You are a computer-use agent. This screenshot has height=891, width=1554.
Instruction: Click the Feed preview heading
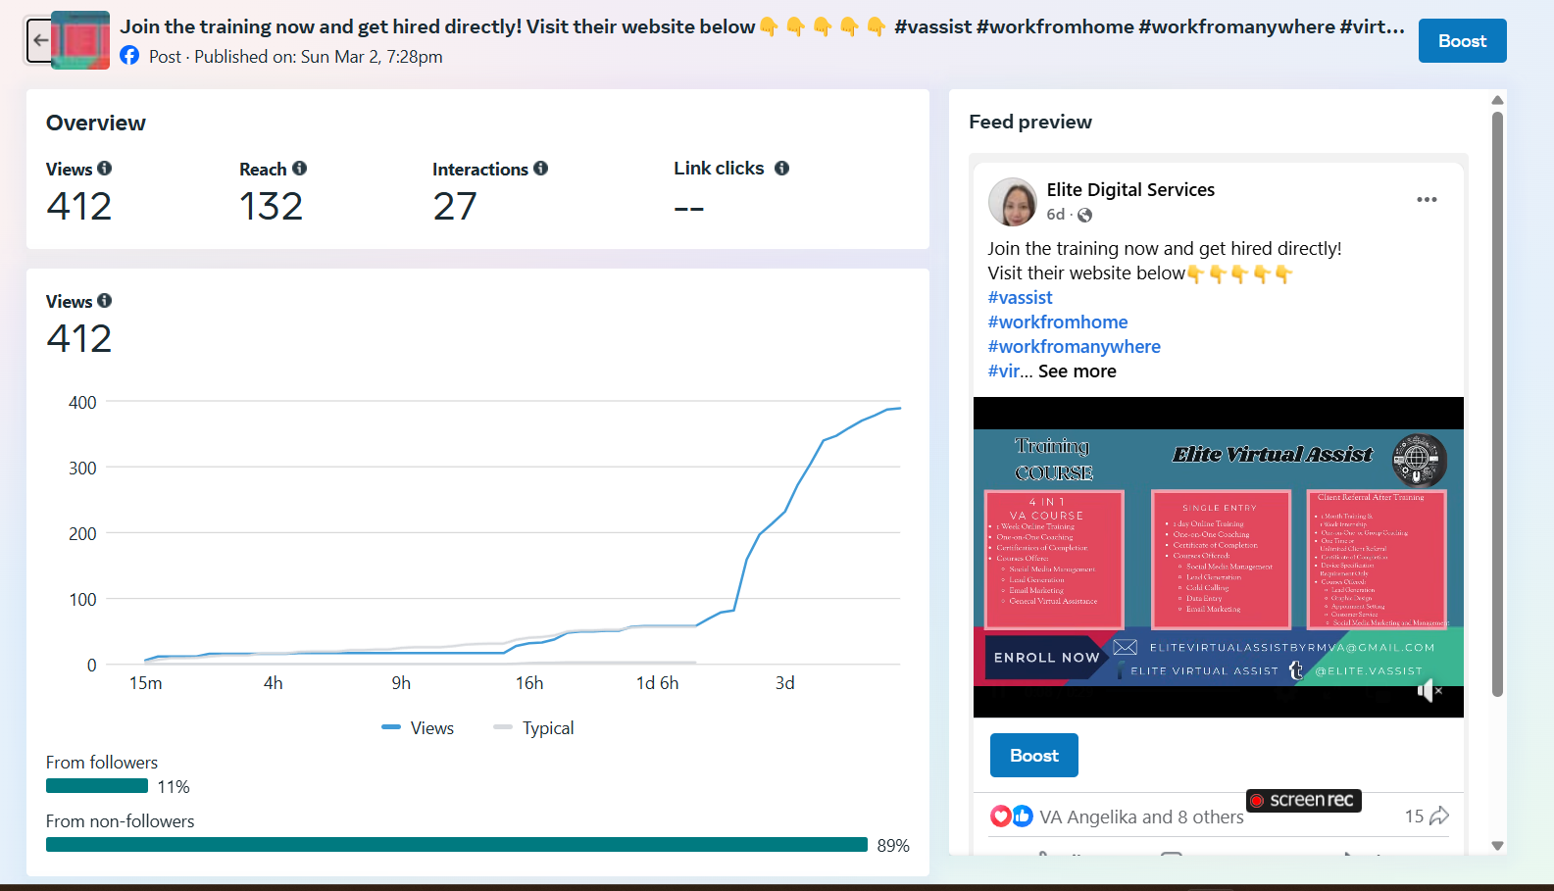(x=1030, y=122)
